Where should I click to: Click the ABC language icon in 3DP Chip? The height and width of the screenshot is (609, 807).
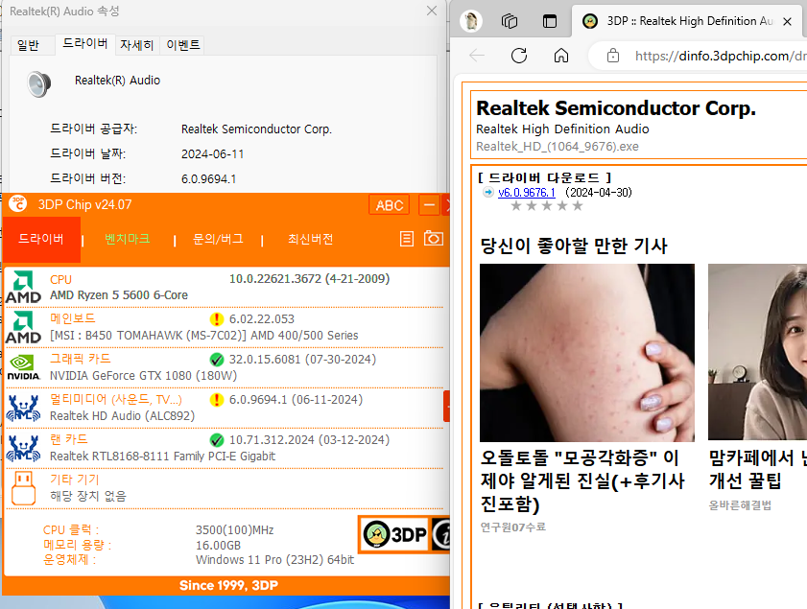point(389,204)
